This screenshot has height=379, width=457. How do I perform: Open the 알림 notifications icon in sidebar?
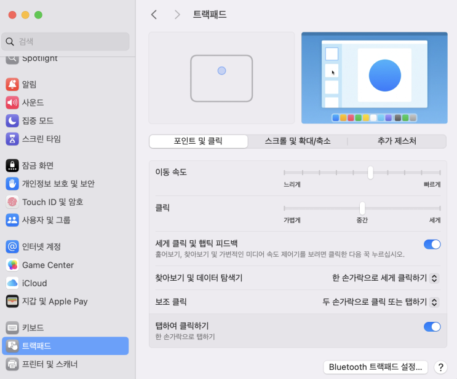point(12,84)
